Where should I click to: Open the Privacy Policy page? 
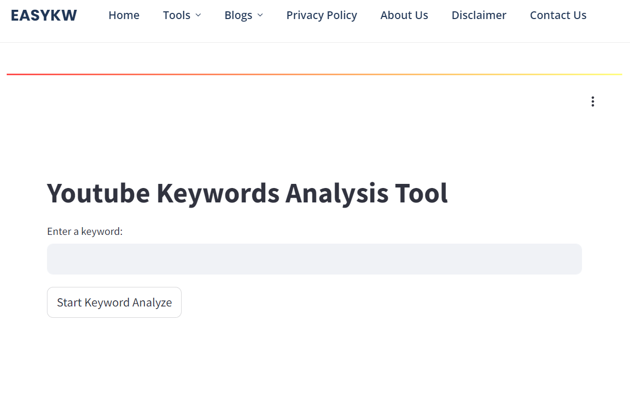pyautogui.click(x=321, y=15)
